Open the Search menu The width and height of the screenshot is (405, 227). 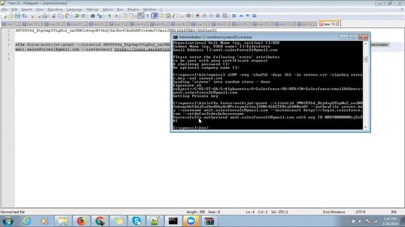tap(27, 9)
